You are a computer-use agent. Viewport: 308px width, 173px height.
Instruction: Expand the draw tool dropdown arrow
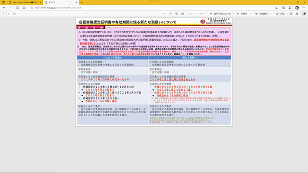click(x=251, y=14)
